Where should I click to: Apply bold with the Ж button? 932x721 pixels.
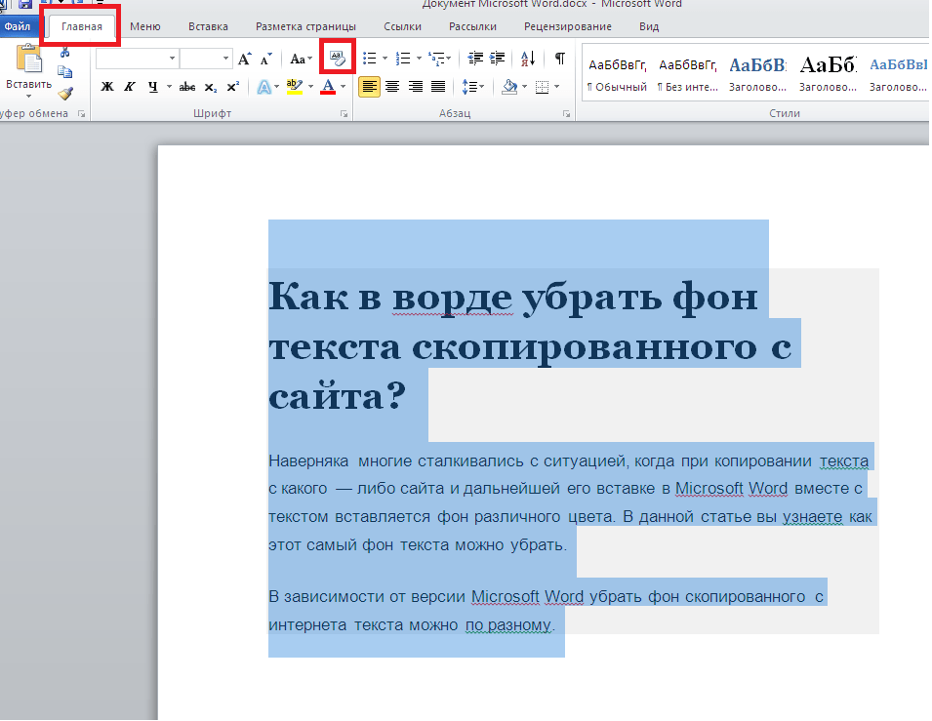click(x=107, y=87)
